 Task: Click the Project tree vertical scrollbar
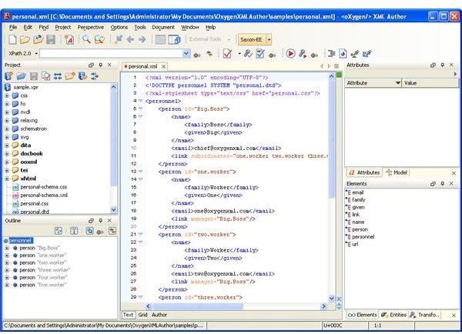point(113,149)
